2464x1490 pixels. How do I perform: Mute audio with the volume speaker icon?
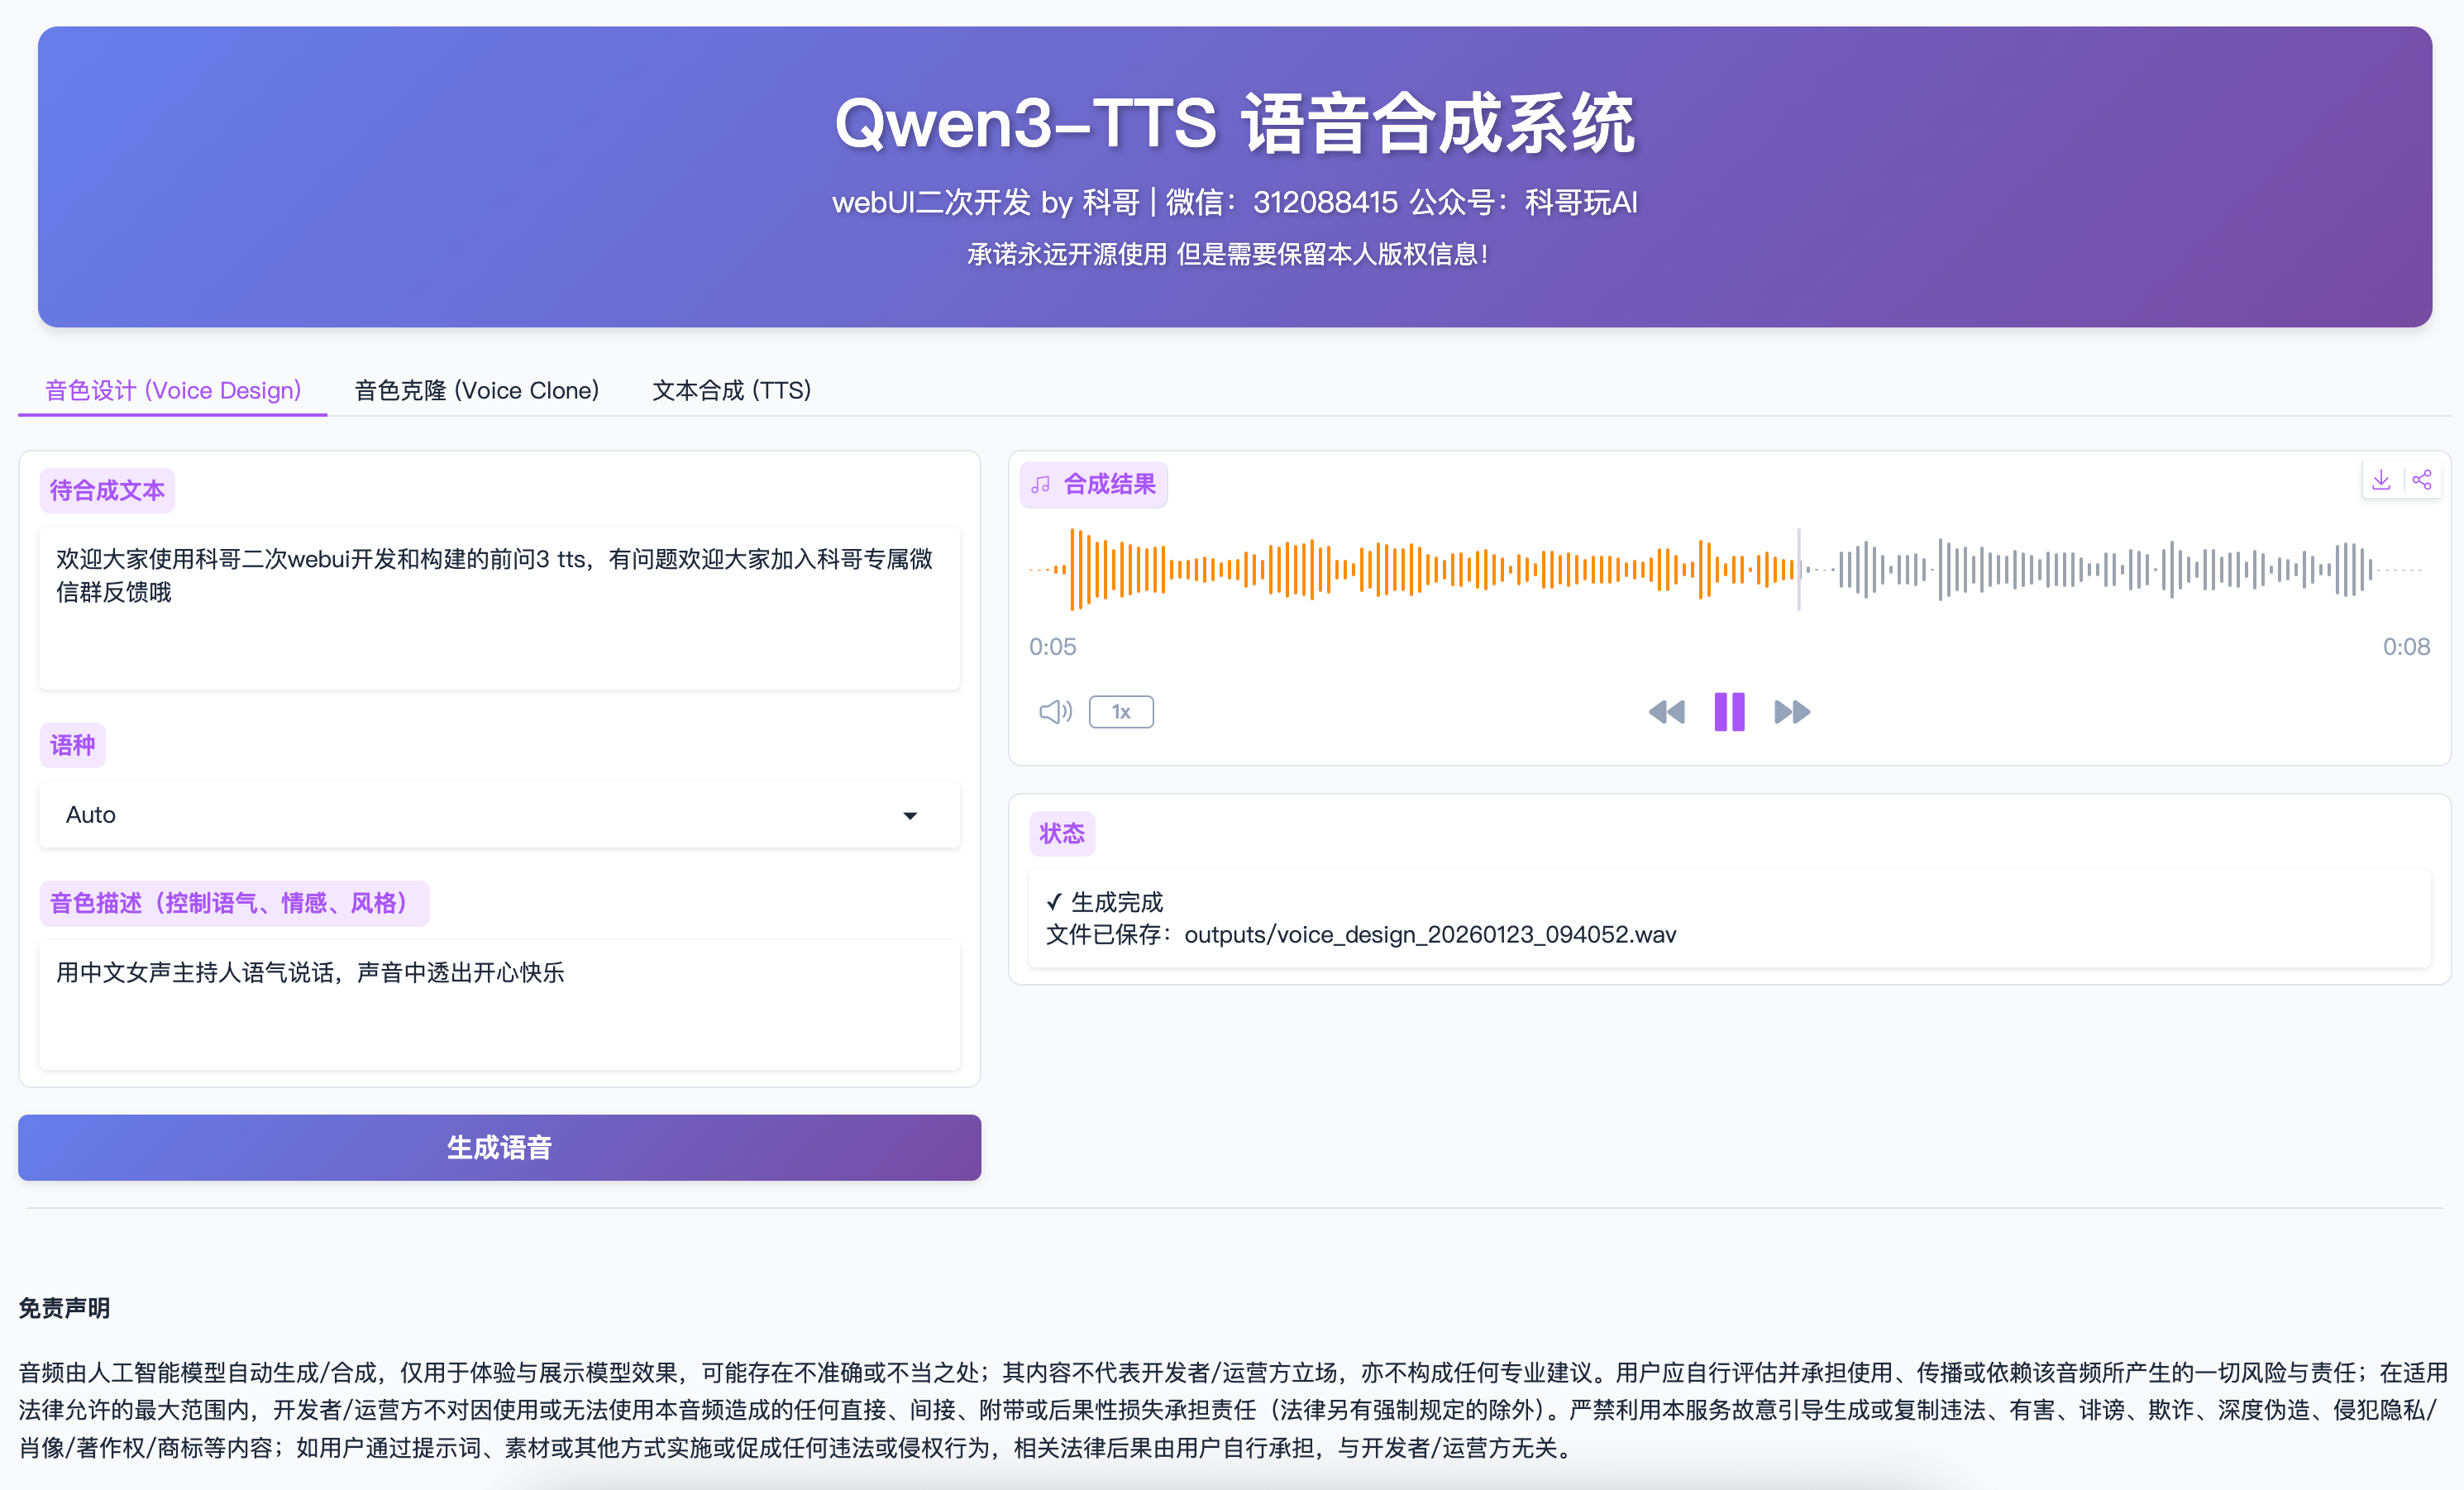click(1055, 712)
